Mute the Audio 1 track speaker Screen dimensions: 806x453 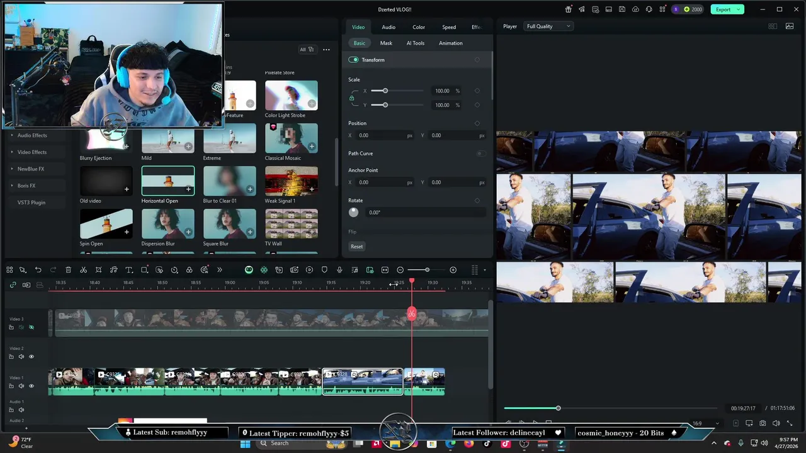pyautogui.click(x=21, y=410)
